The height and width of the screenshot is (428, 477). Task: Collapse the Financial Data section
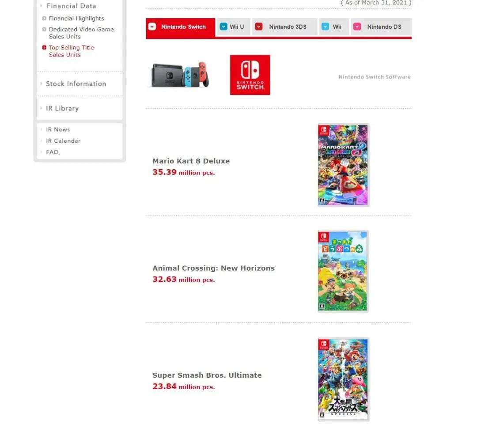71,6
